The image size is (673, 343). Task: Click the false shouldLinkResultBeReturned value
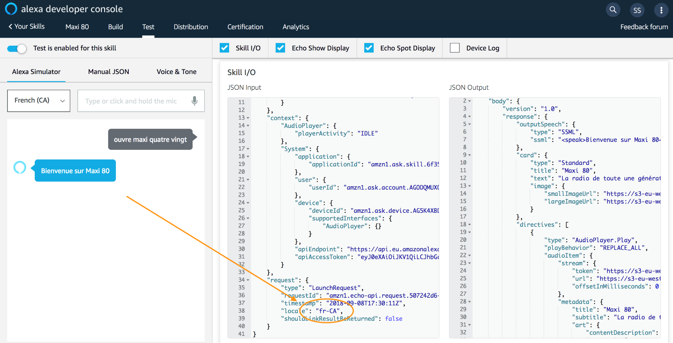[394, 319]
